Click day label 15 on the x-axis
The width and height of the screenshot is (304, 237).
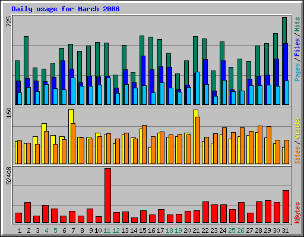(x=142, y=230)
